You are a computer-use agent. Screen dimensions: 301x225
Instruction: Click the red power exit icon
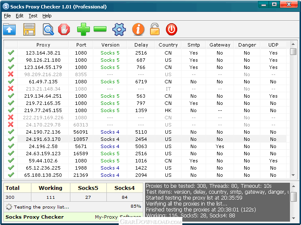(171, 29)
